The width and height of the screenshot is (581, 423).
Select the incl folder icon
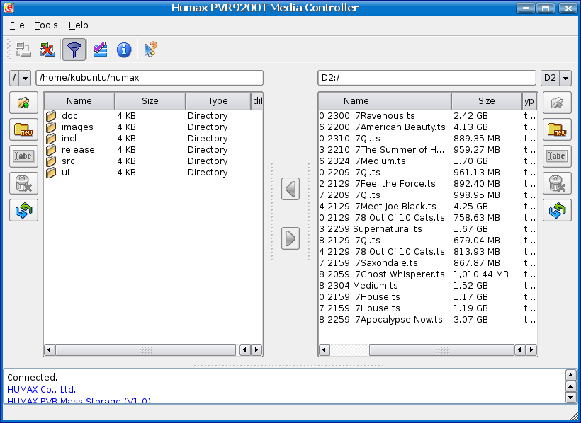point(51,139)
